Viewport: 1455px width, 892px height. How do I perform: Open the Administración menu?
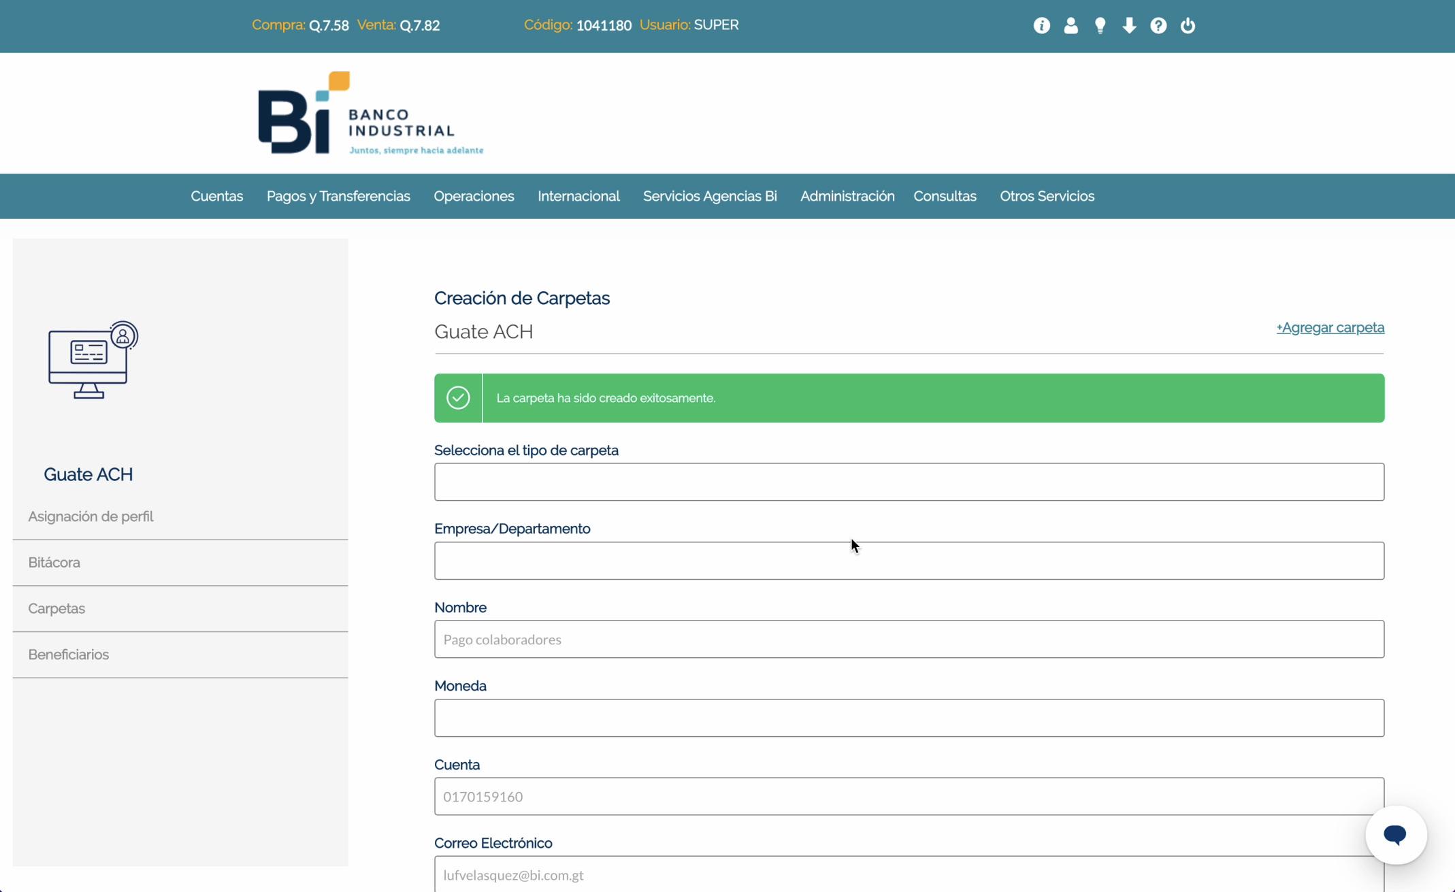point(847,196)
